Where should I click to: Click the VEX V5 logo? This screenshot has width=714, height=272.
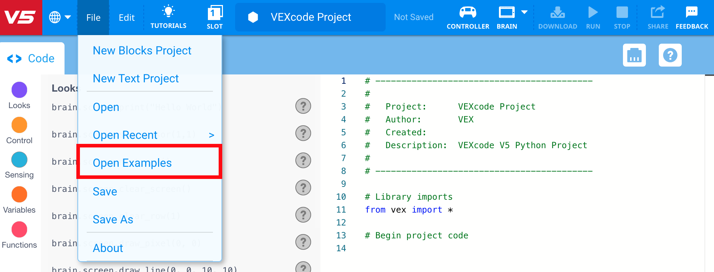coord(20,17)
